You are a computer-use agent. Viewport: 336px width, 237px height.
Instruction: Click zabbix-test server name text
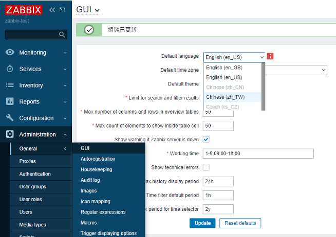17,21
